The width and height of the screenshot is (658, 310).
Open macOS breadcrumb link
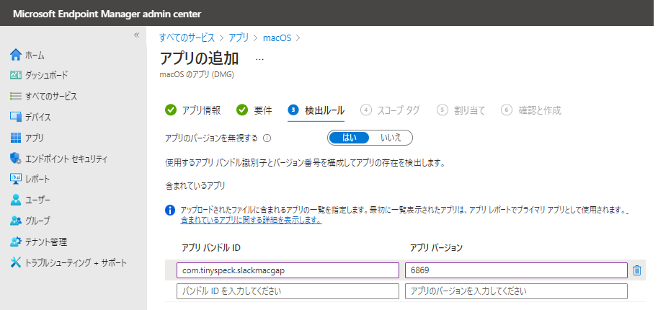click(277, 37)
